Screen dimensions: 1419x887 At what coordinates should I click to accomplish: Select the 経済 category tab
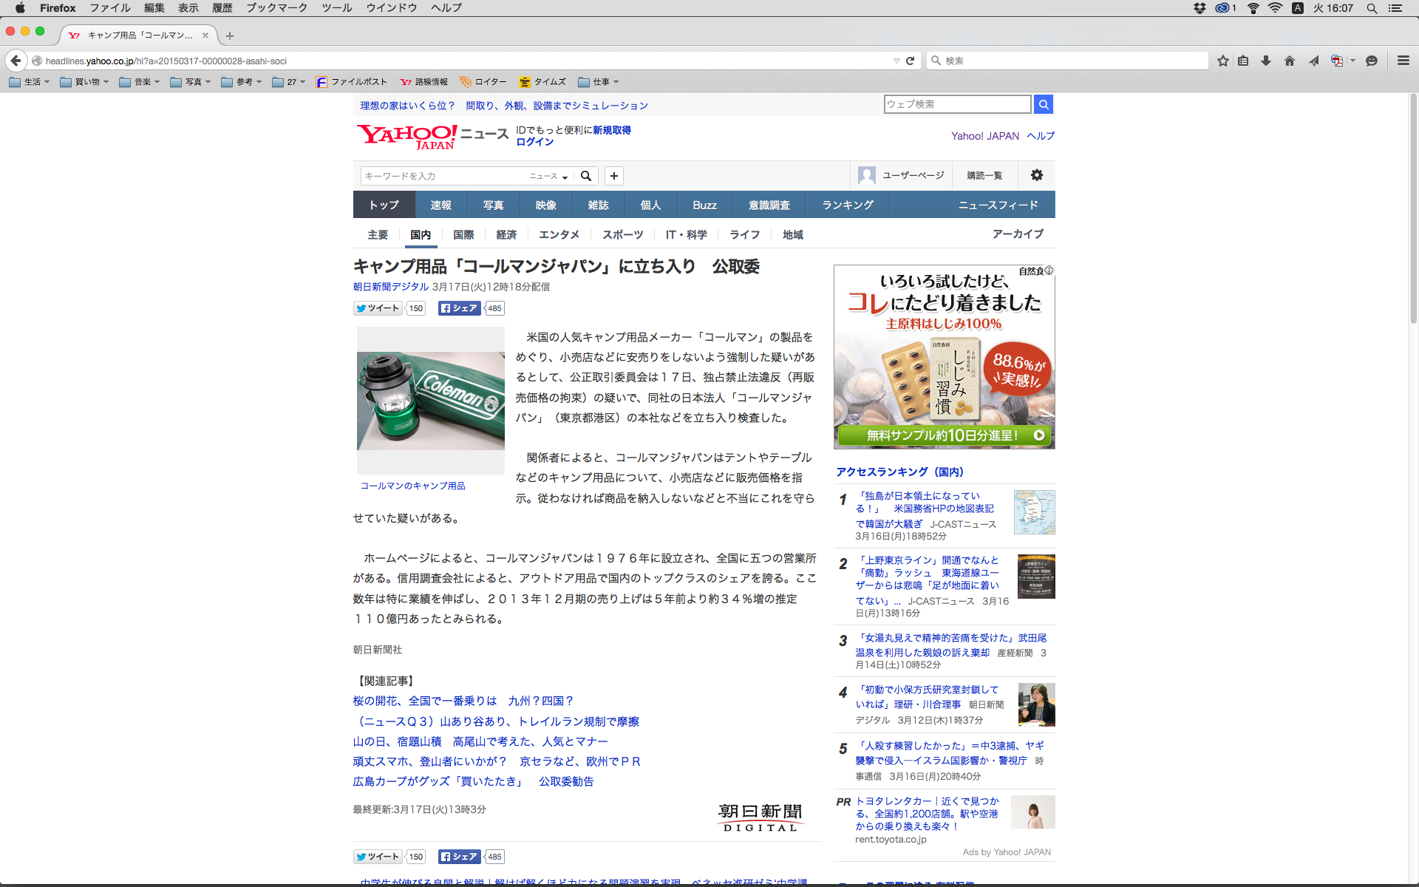click(506, 234)
